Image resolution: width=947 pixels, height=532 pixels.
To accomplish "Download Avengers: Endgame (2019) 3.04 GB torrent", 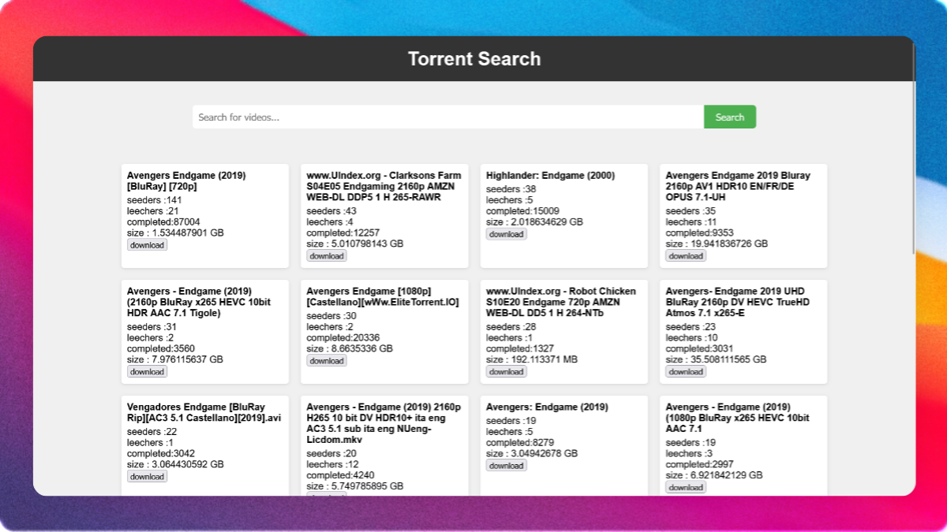I will point(507,466).
